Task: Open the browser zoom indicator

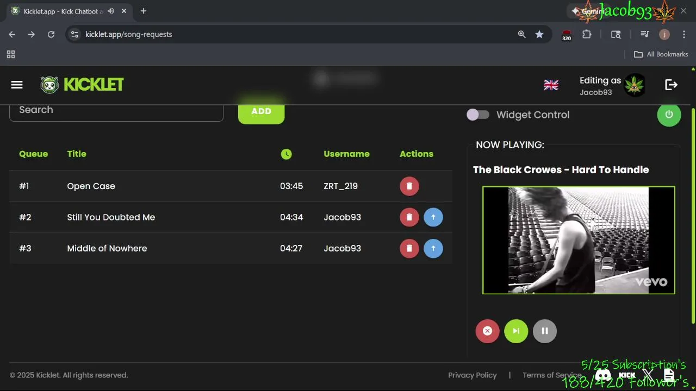Action: [x=521, y=34]
